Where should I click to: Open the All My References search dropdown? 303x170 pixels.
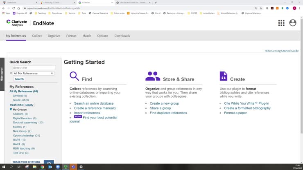tap(34, 73)
